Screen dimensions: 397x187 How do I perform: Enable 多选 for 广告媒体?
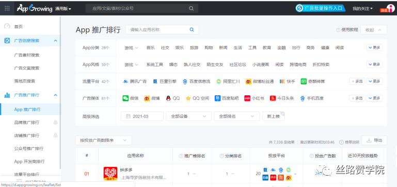tap(357, 98)
